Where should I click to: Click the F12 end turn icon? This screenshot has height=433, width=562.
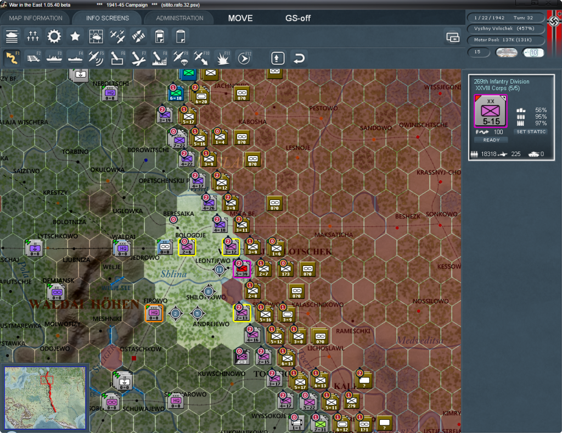pos(244,58)
